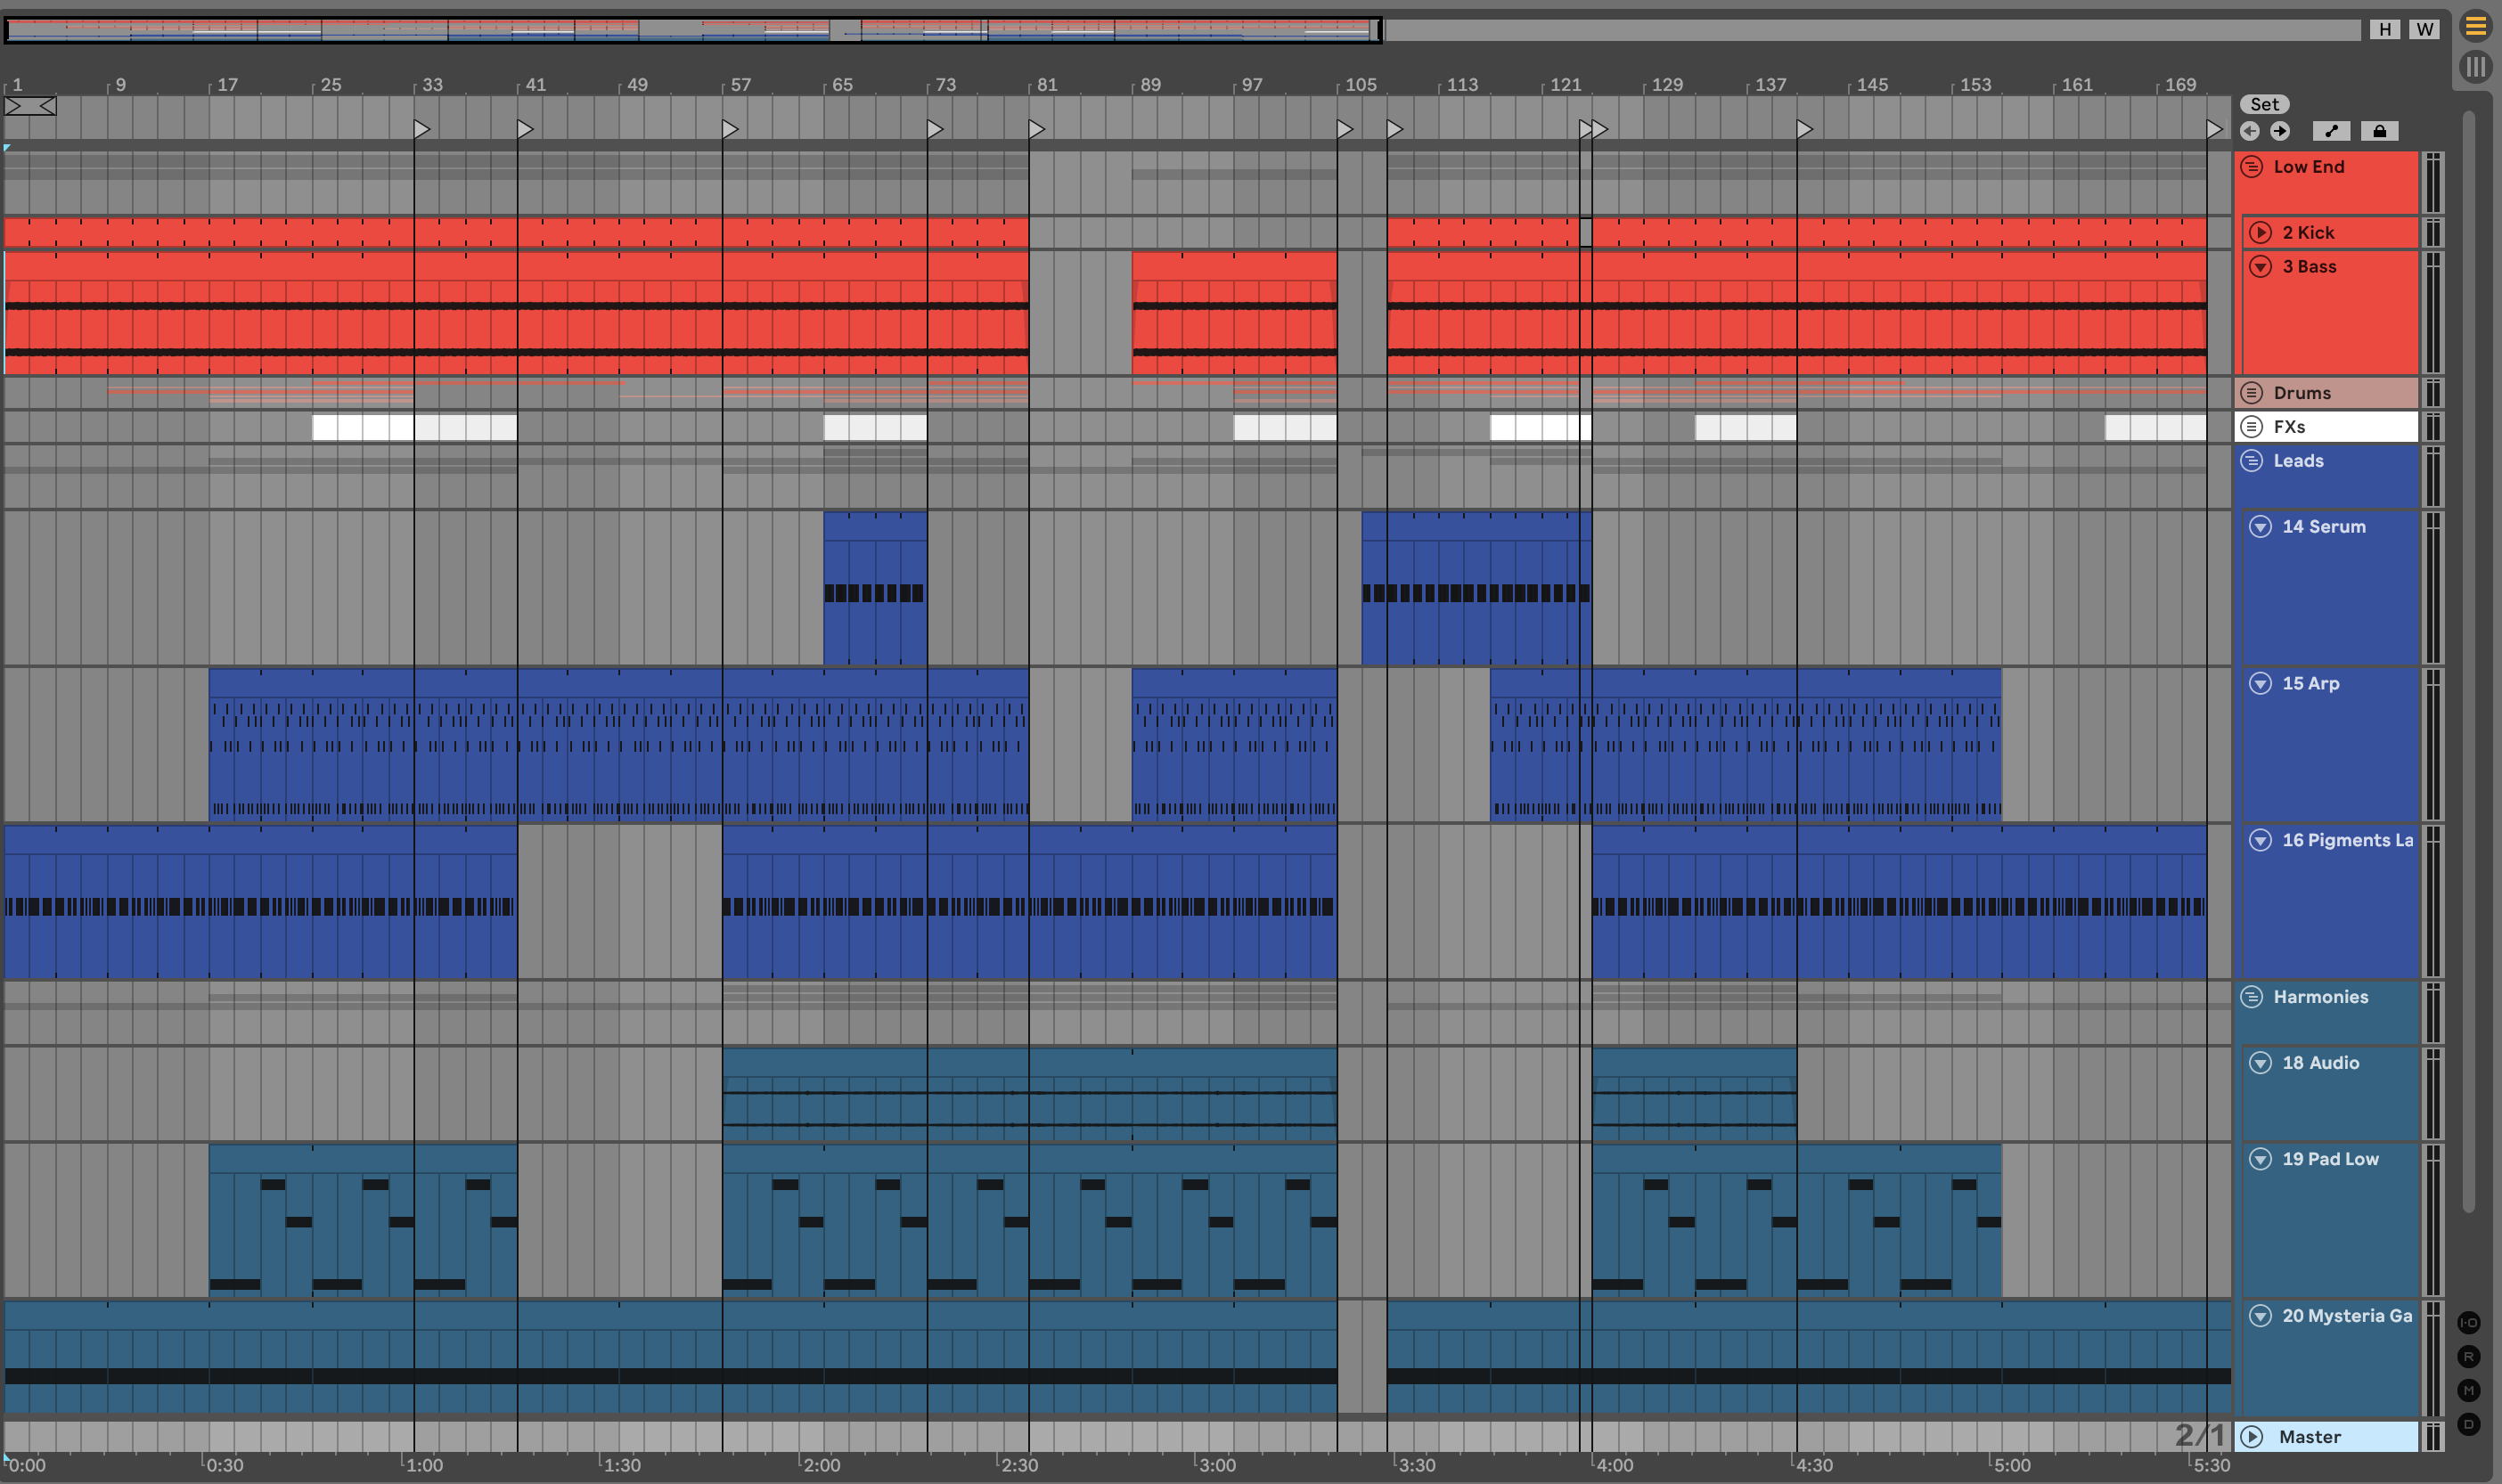Click the FXs group fold icon
The height and width of the screenshot is (1484, 2502).
click(x=2252, y=427)
